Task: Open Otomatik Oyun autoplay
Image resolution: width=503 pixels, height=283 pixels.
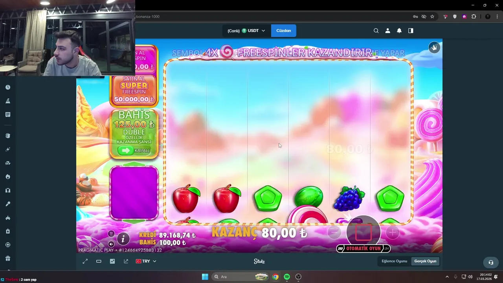Action: point(363,248)
